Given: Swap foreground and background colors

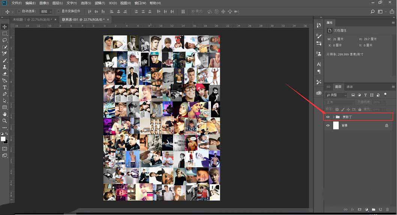Looking at the screenshot, I should (x=7, y=133).
